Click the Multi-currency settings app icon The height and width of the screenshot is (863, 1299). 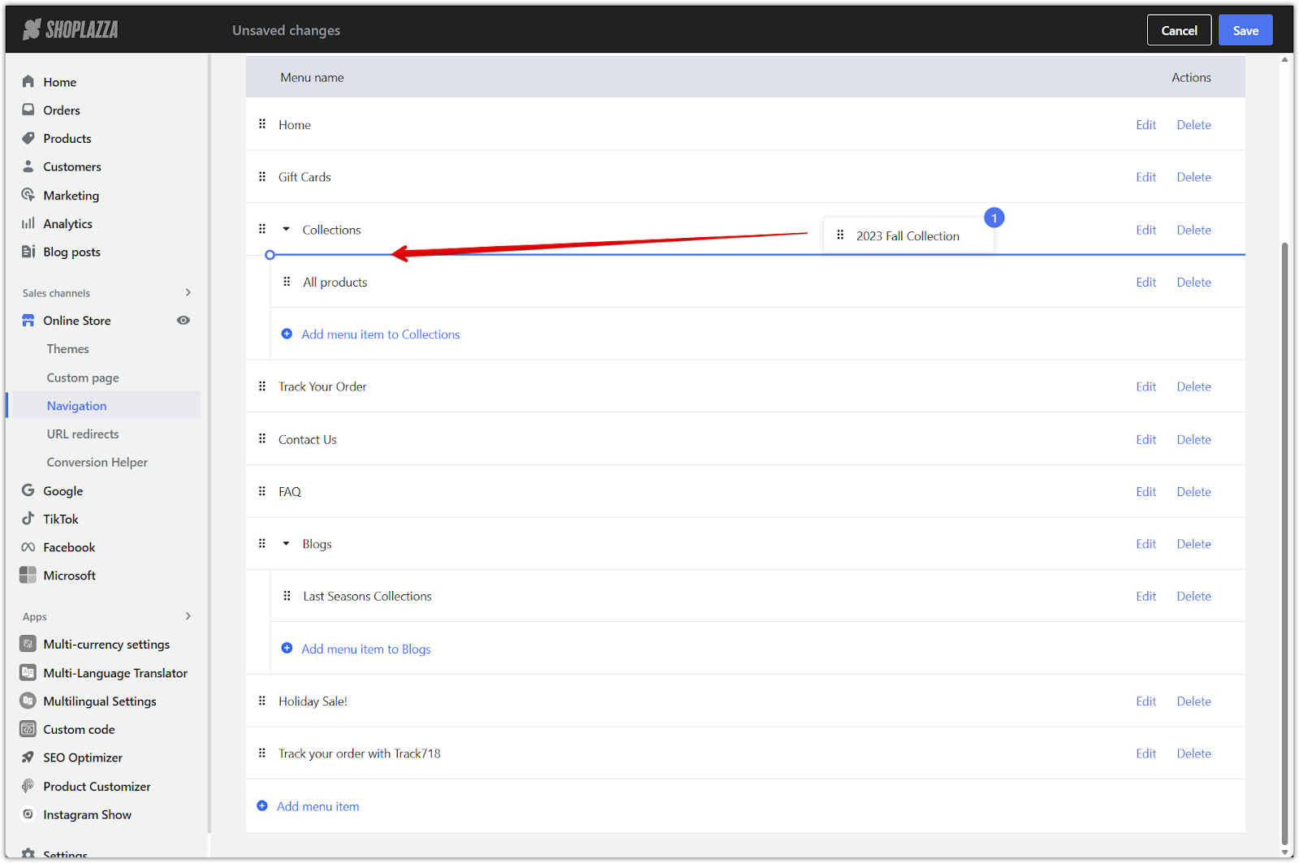[x=28, y=644]
